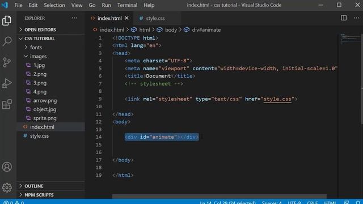Select index.html in the file tree

[50, 127]
